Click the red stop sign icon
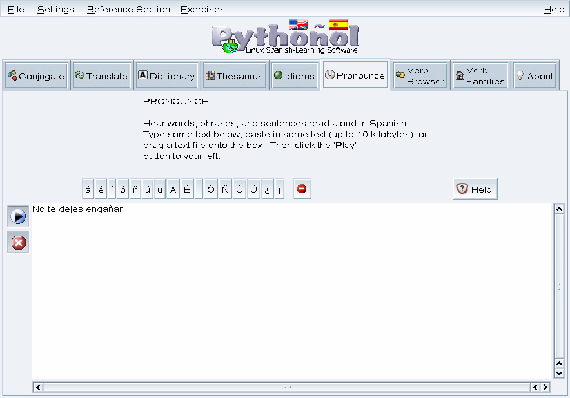This screenshot has height=398, width=570. click(x=302, y=189)
